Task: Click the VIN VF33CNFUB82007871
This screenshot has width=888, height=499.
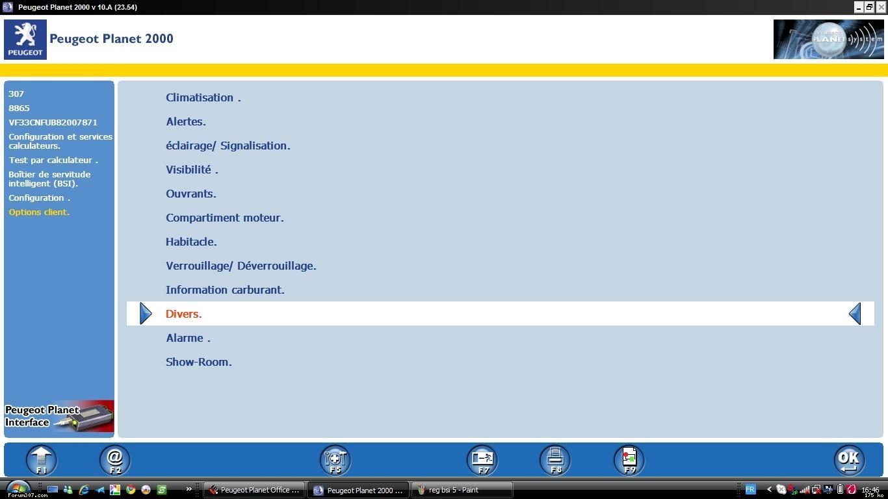Action: (x=53, y=122)
